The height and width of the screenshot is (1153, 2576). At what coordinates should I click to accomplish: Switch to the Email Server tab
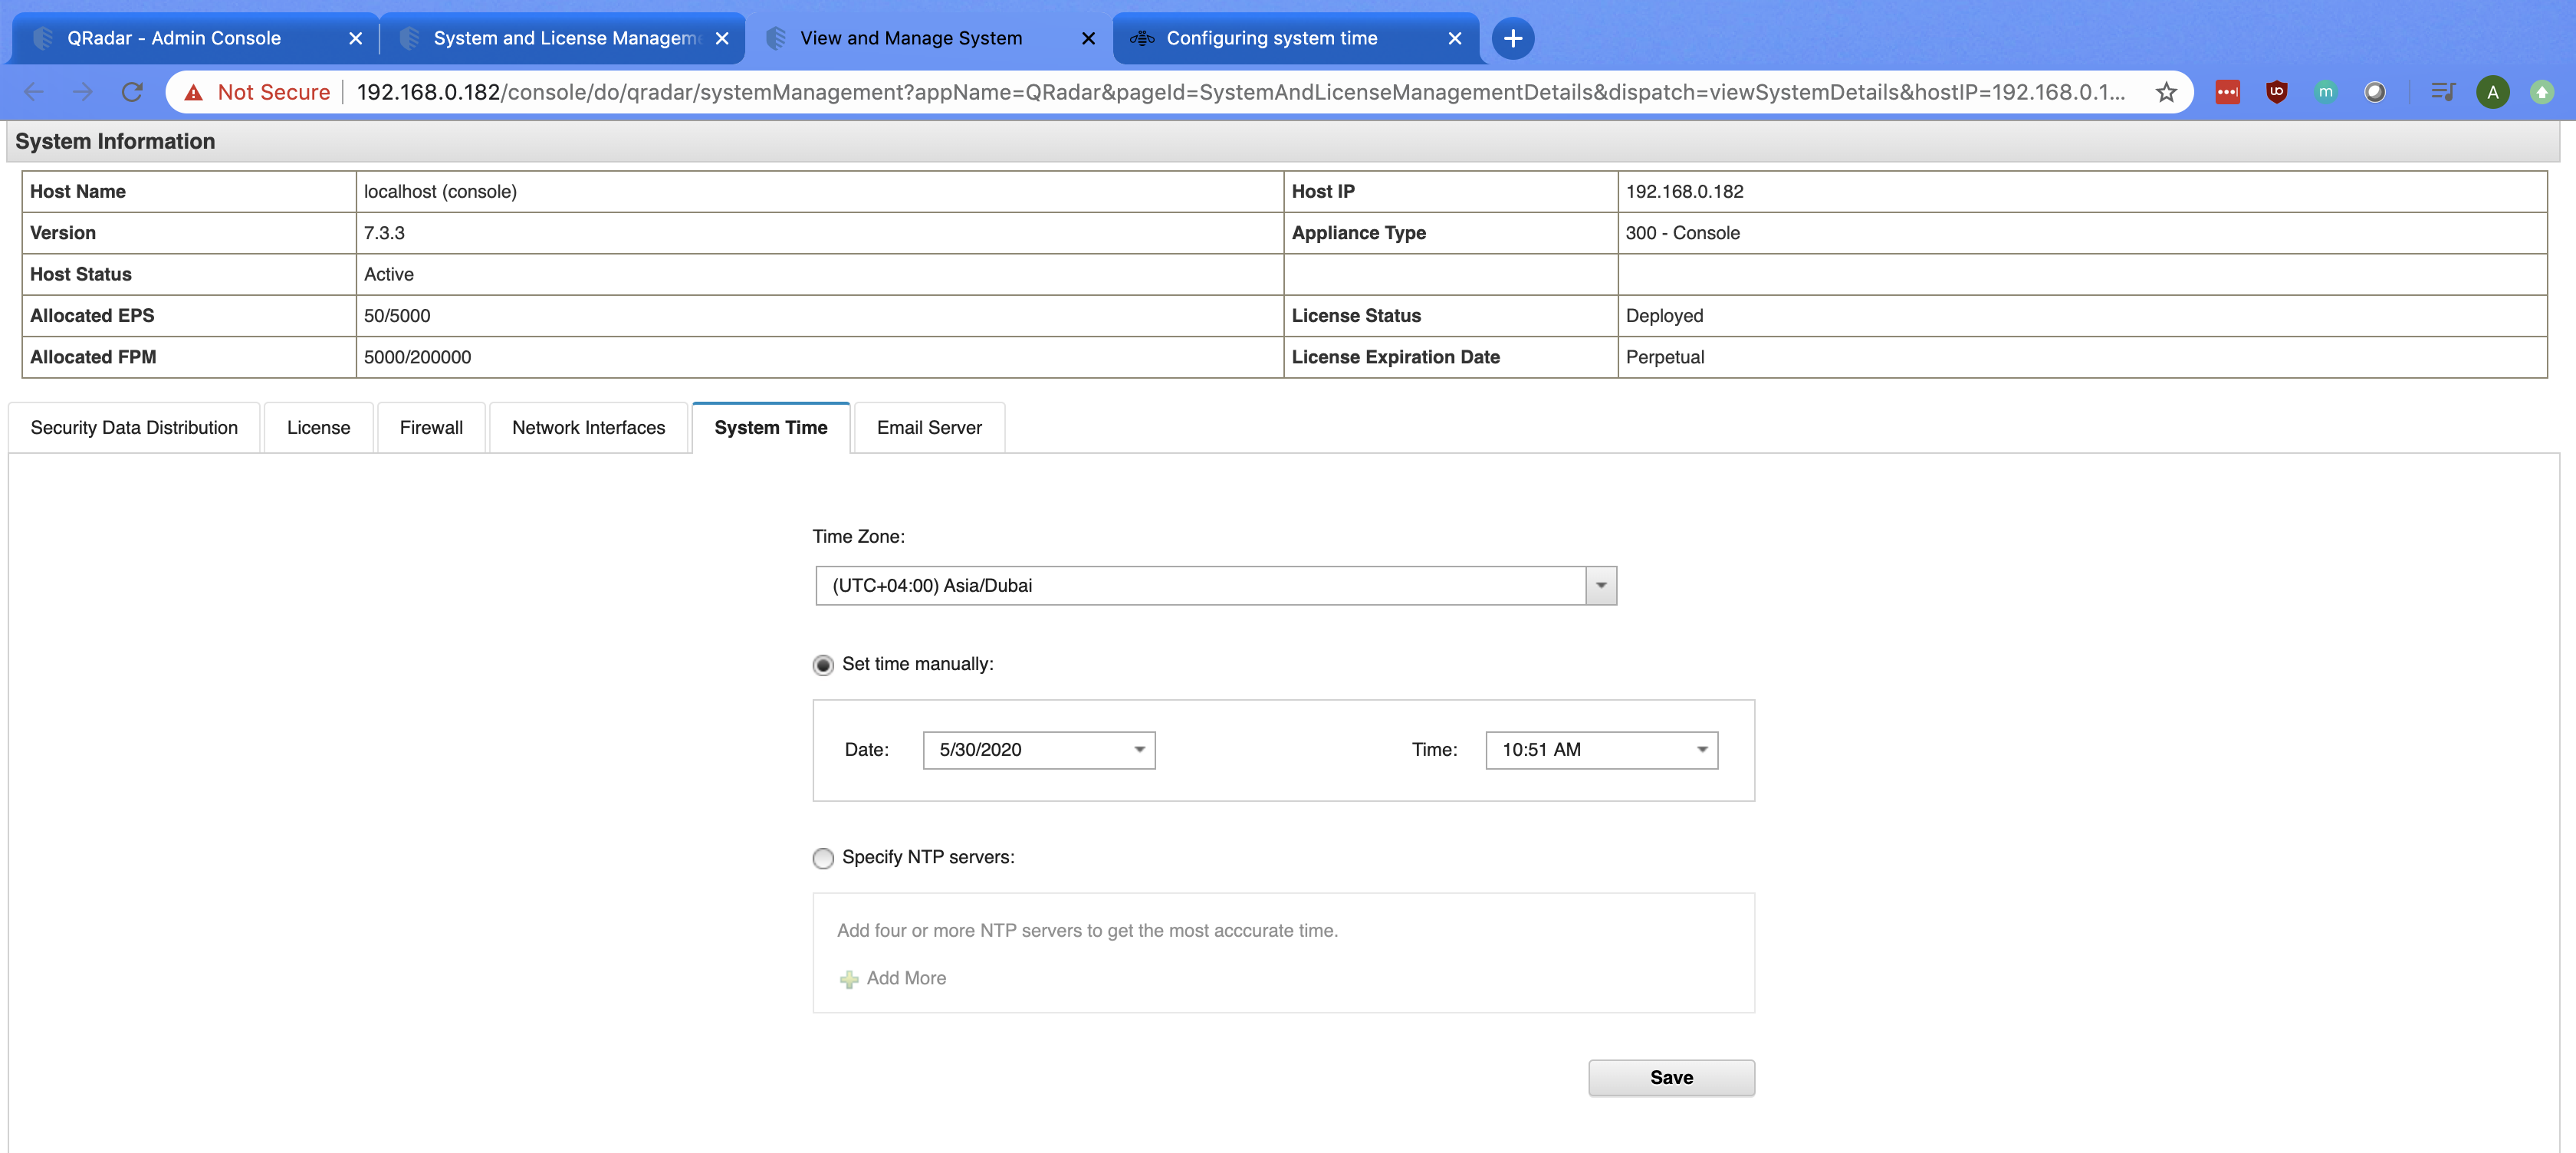tap(928, 427)
